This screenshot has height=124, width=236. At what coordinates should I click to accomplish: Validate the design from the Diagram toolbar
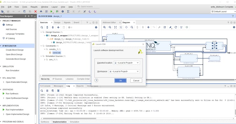click(x=165, y=27)
